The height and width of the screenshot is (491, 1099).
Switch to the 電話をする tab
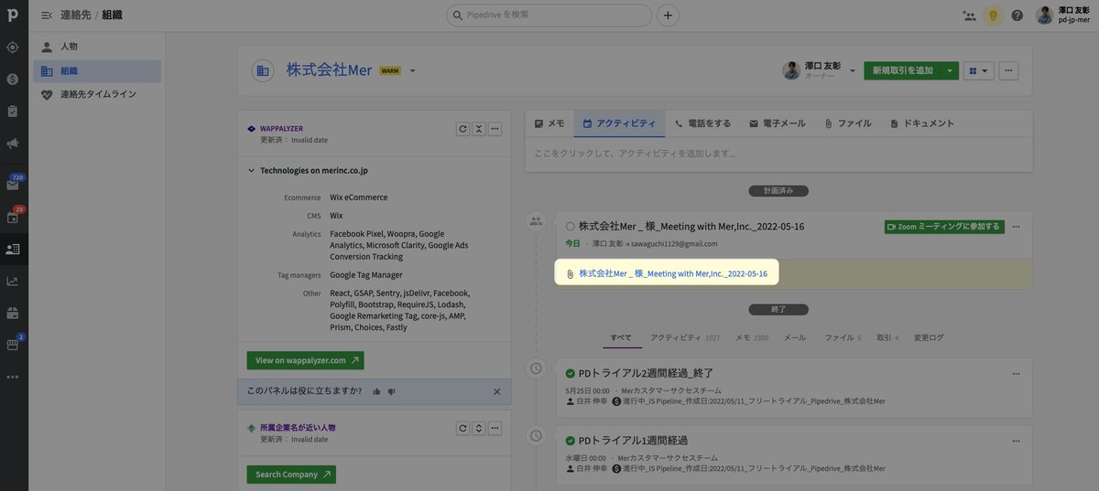point(702,123)
